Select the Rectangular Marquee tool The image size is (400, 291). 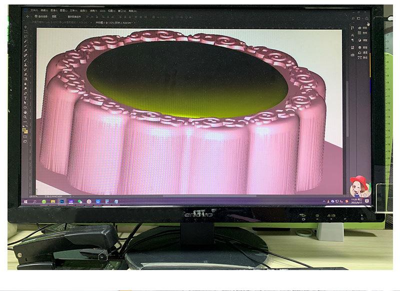(x=25, y=32)
